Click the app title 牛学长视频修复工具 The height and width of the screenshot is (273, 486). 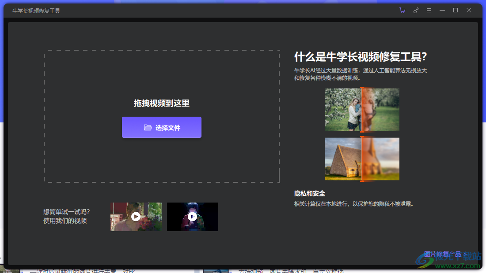pos(37,10)
